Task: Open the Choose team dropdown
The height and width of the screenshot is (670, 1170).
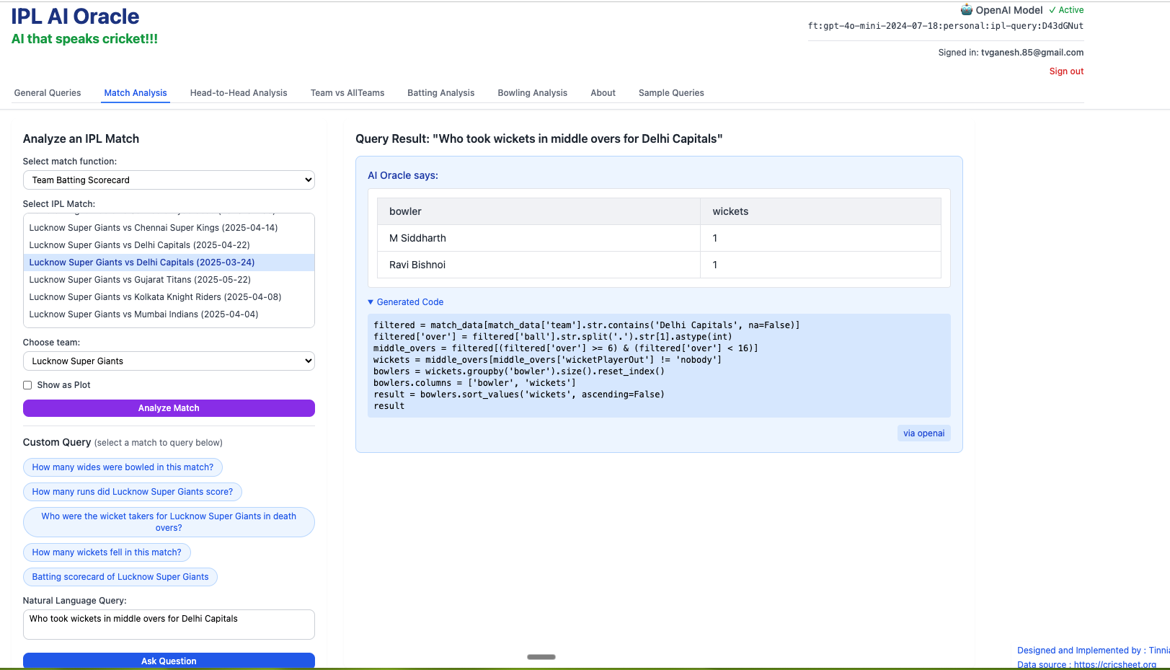Action: click(169, 361)
